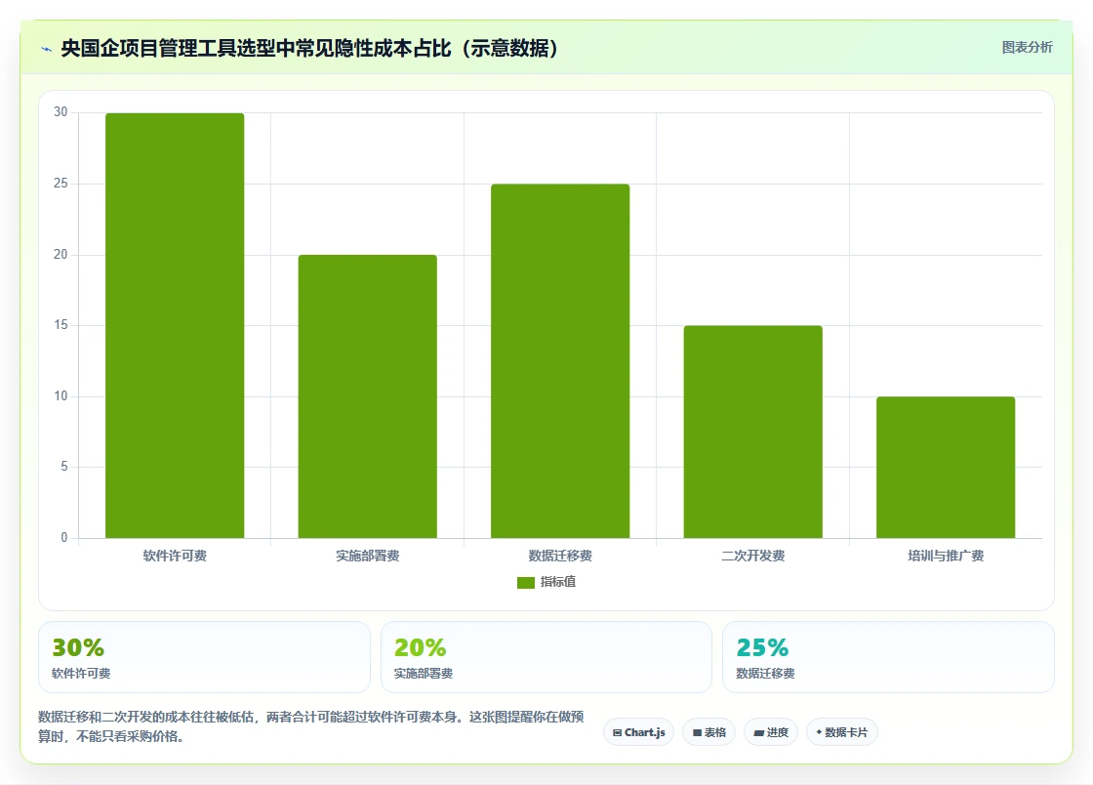Viewport: 1093px width, 785px height.
Task: Click the y-axis value 15
Action: click(61, 325)
